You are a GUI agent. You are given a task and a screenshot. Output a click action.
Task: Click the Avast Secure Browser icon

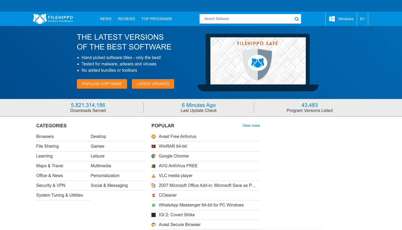coord(154,225)
